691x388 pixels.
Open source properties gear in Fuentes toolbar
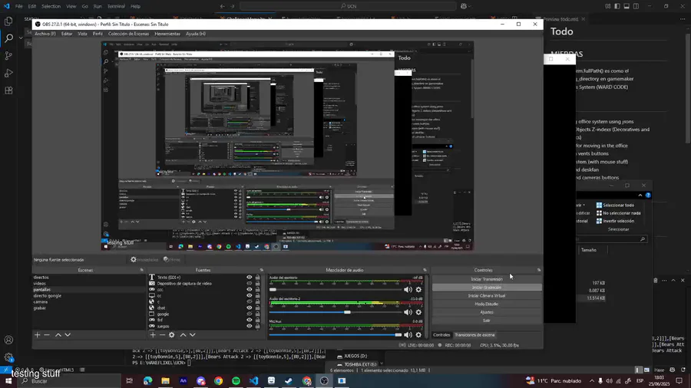click(172, 335)
